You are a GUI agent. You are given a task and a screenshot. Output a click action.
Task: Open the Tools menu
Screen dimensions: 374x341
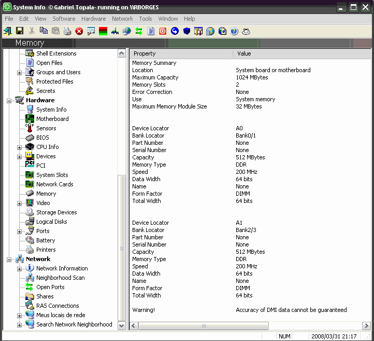point(145,19)
